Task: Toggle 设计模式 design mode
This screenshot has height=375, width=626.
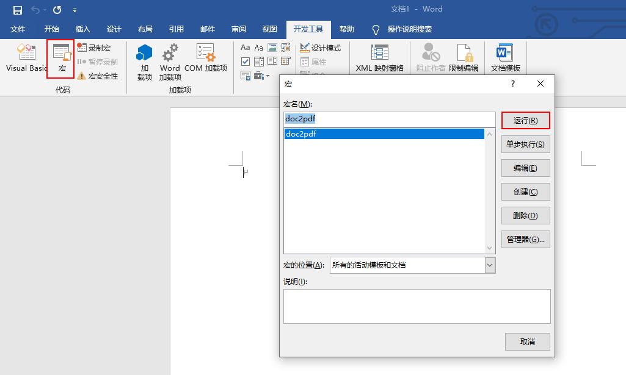Action: (320, 47)
